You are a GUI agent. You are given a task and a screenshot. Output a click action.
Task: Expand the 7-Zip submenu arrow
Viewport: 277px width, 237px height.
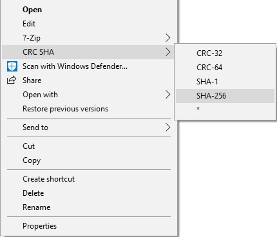[168, 38]
